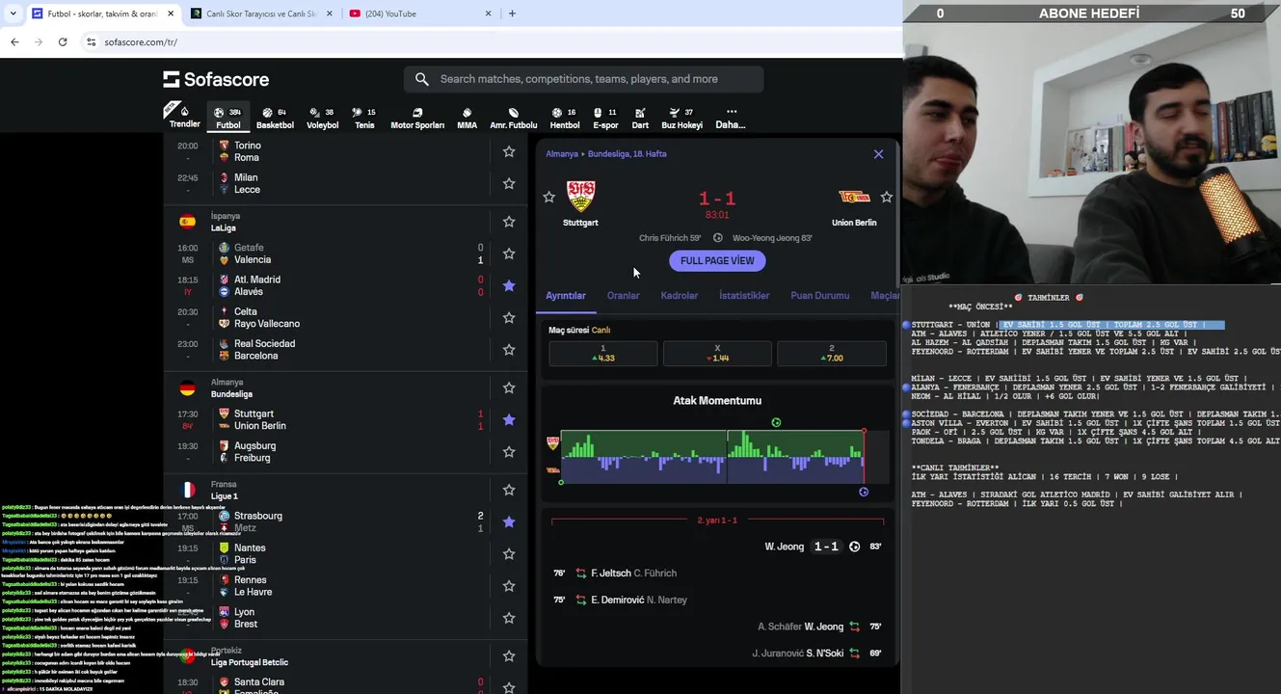Click the W. Jeong 83' goal event
The image size is (1281, 694).
pyautogui.click(x=718, y=547)
